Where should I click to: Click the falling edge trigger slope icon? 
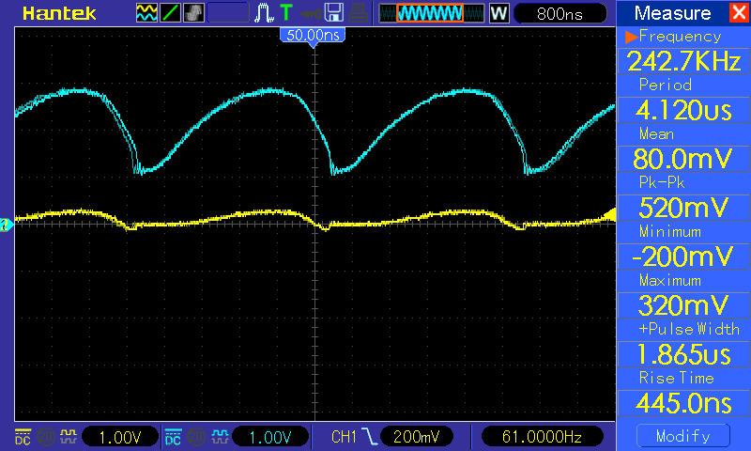[369, 437]
